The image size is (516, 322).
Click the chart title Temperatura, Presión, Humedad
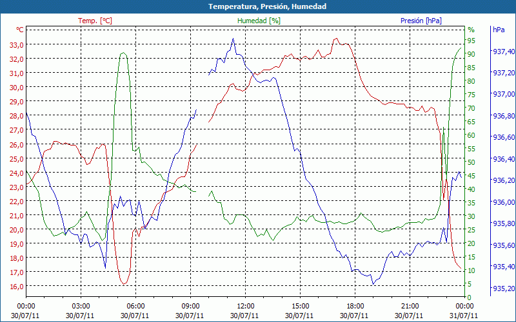tap(267, 6)
